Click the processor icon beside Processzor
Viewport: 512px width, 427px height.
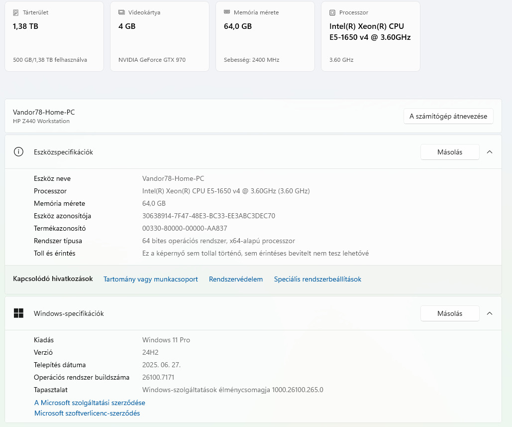click(x=332, y=12)
